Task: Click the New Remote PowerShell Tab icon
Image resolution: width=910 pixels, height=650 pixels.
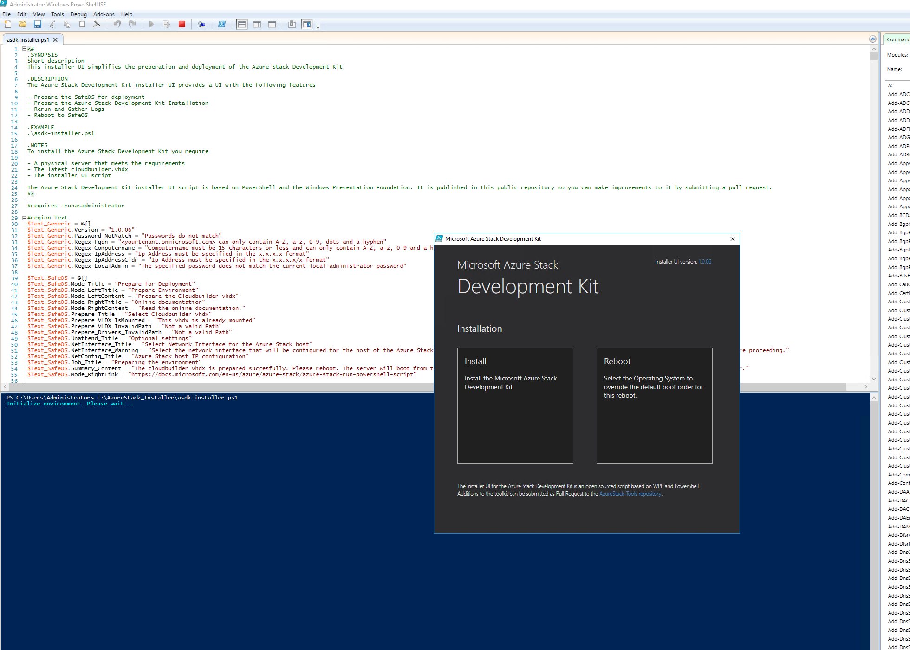Action: pyautogui.click(x=201, y=24)
